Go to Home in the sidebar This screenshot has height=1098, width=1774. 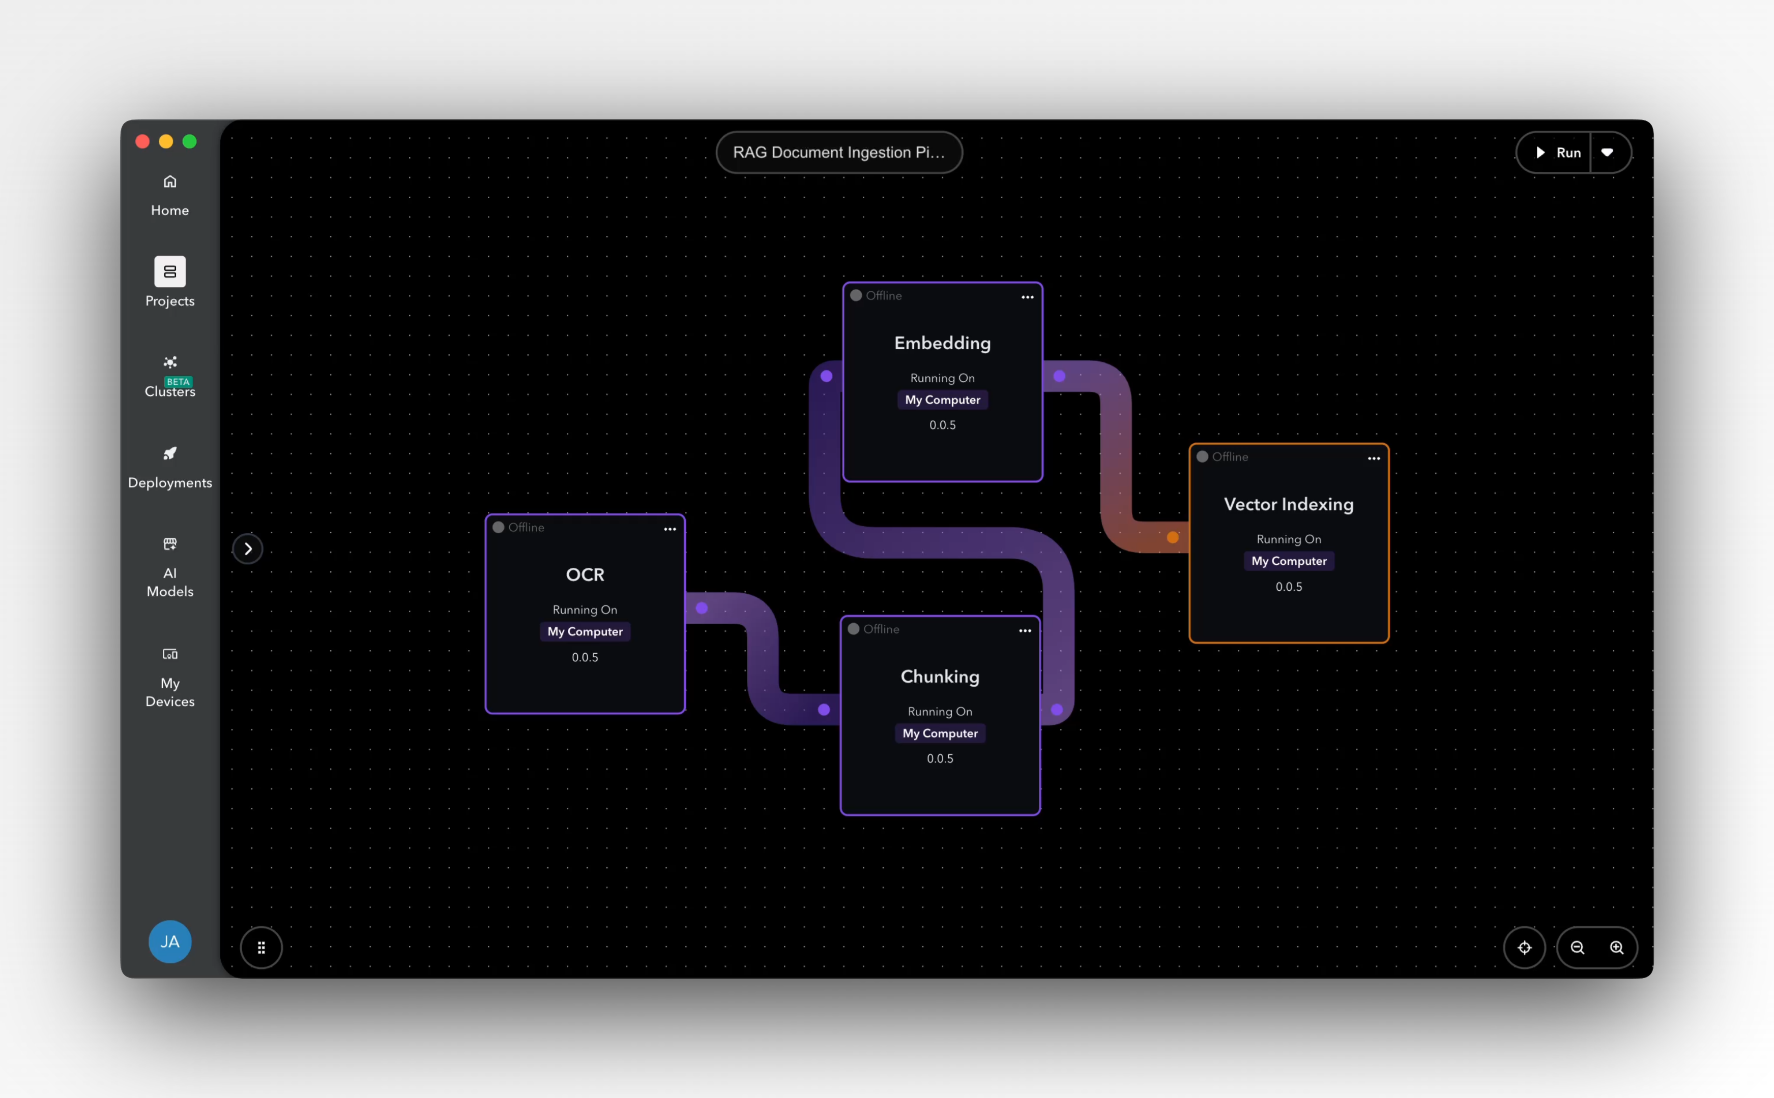169,195
